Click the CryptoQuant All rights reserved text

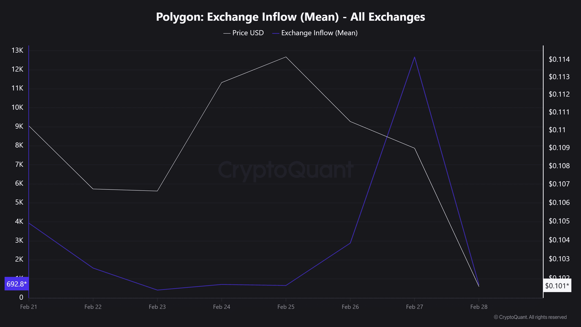530,317
